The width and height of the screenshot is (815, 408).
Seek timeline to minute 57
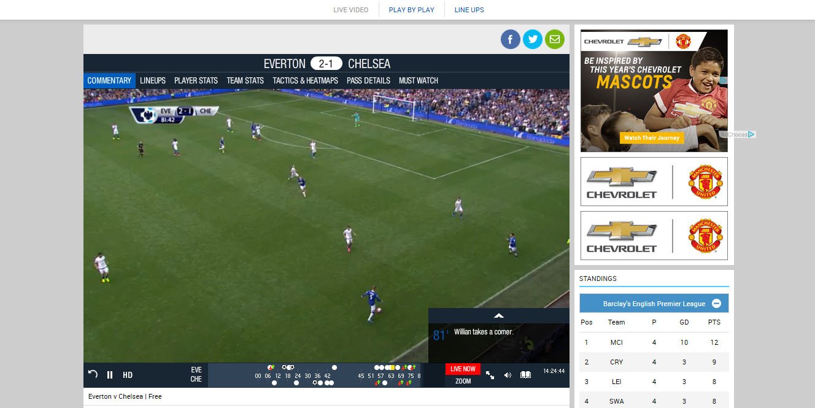380,376
